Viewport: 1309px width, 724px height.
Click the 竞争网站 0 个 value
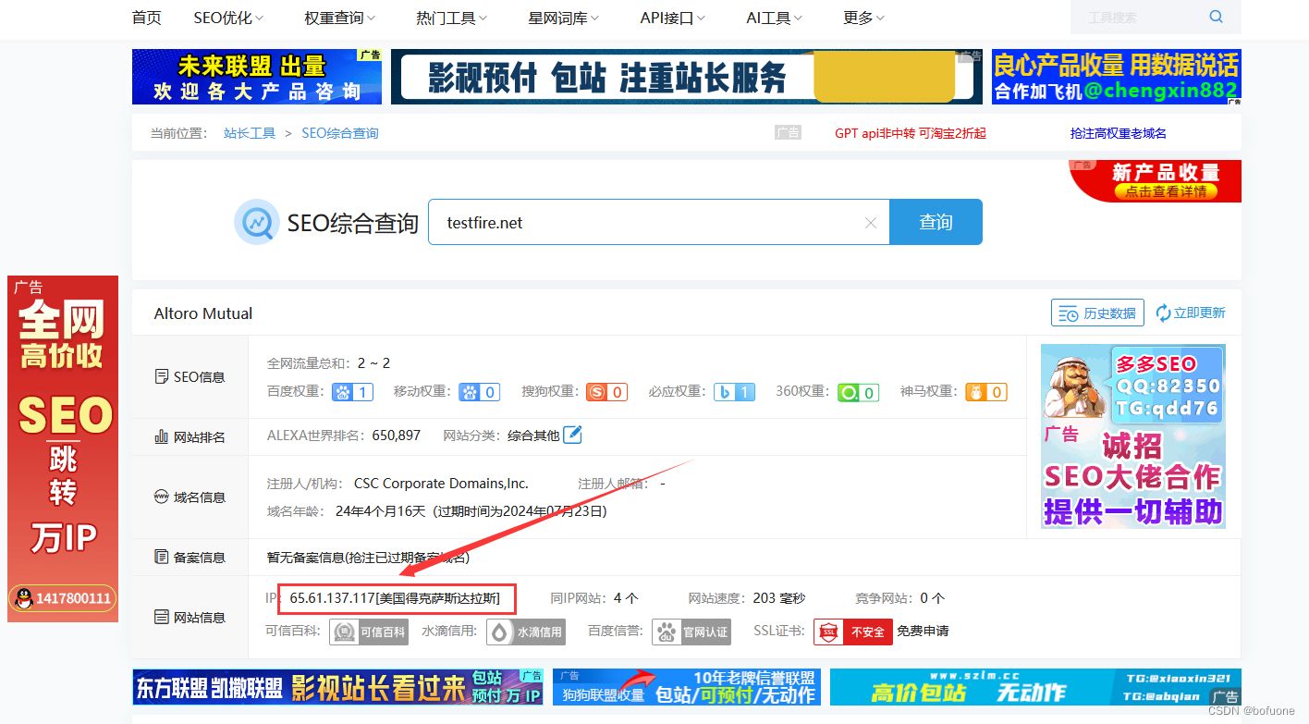coord(933,599)
